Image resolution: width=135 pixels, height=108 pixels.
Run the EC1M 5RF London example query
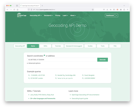click(x=37, y=78)
